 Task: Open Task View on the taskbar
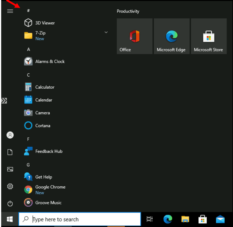pos(150,219)
